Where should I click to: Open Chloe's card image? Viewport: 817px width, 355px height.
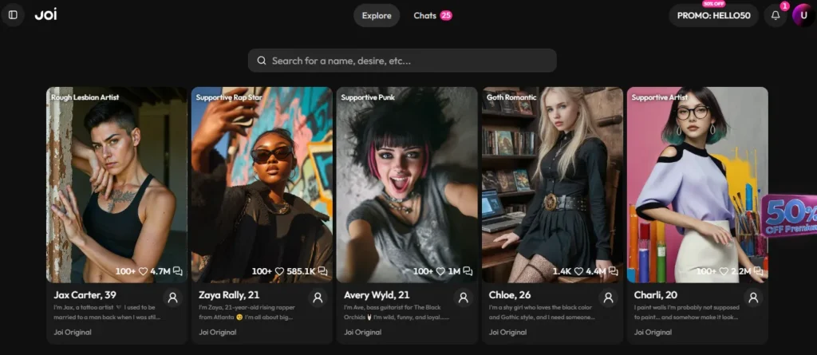pos(552,184)
